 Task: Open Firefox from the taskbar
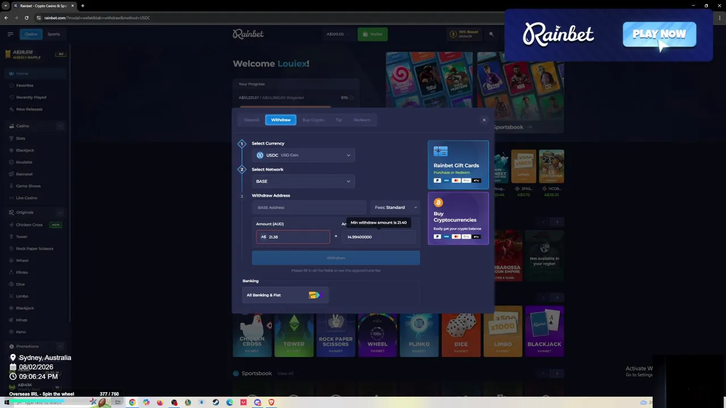pyautogui.click(x=160, y=402)
